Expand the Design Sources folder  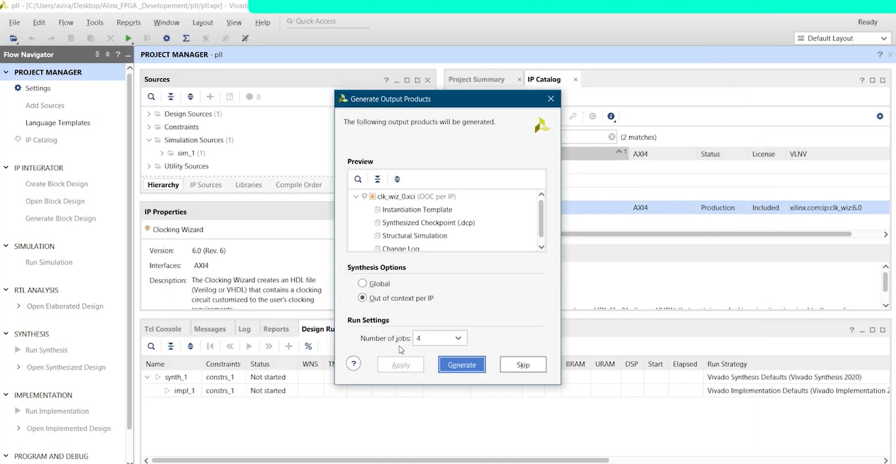coord(149,114)
